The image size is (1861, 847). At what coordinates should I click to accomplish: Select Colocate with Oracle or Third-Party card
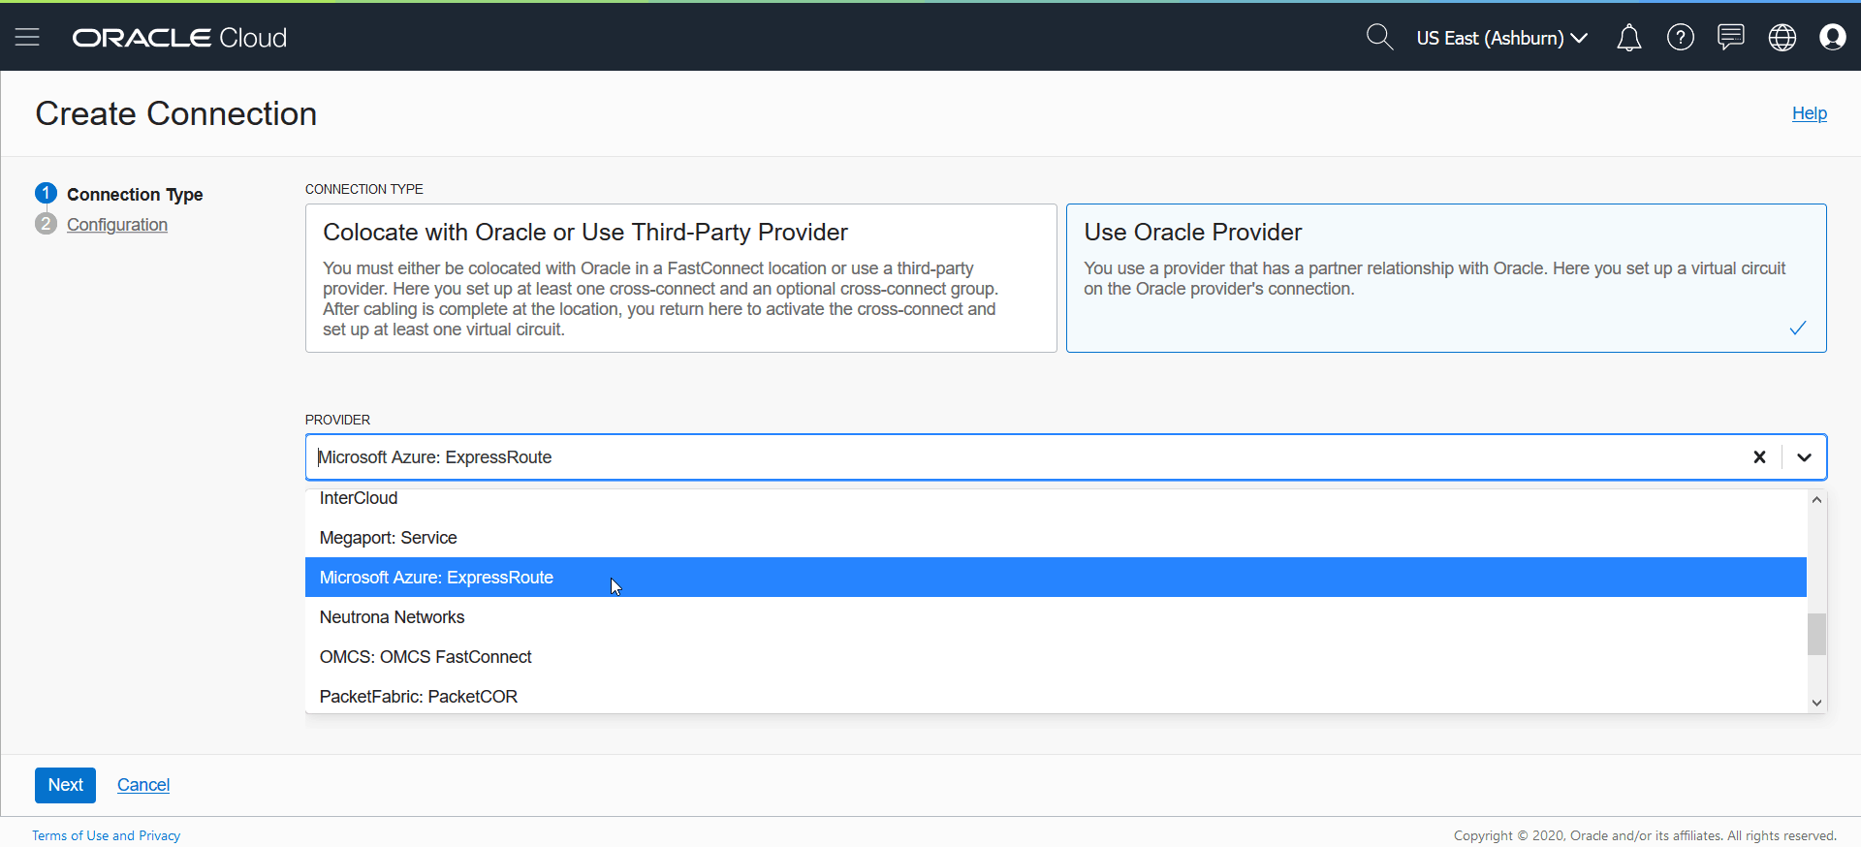[680, 277]
